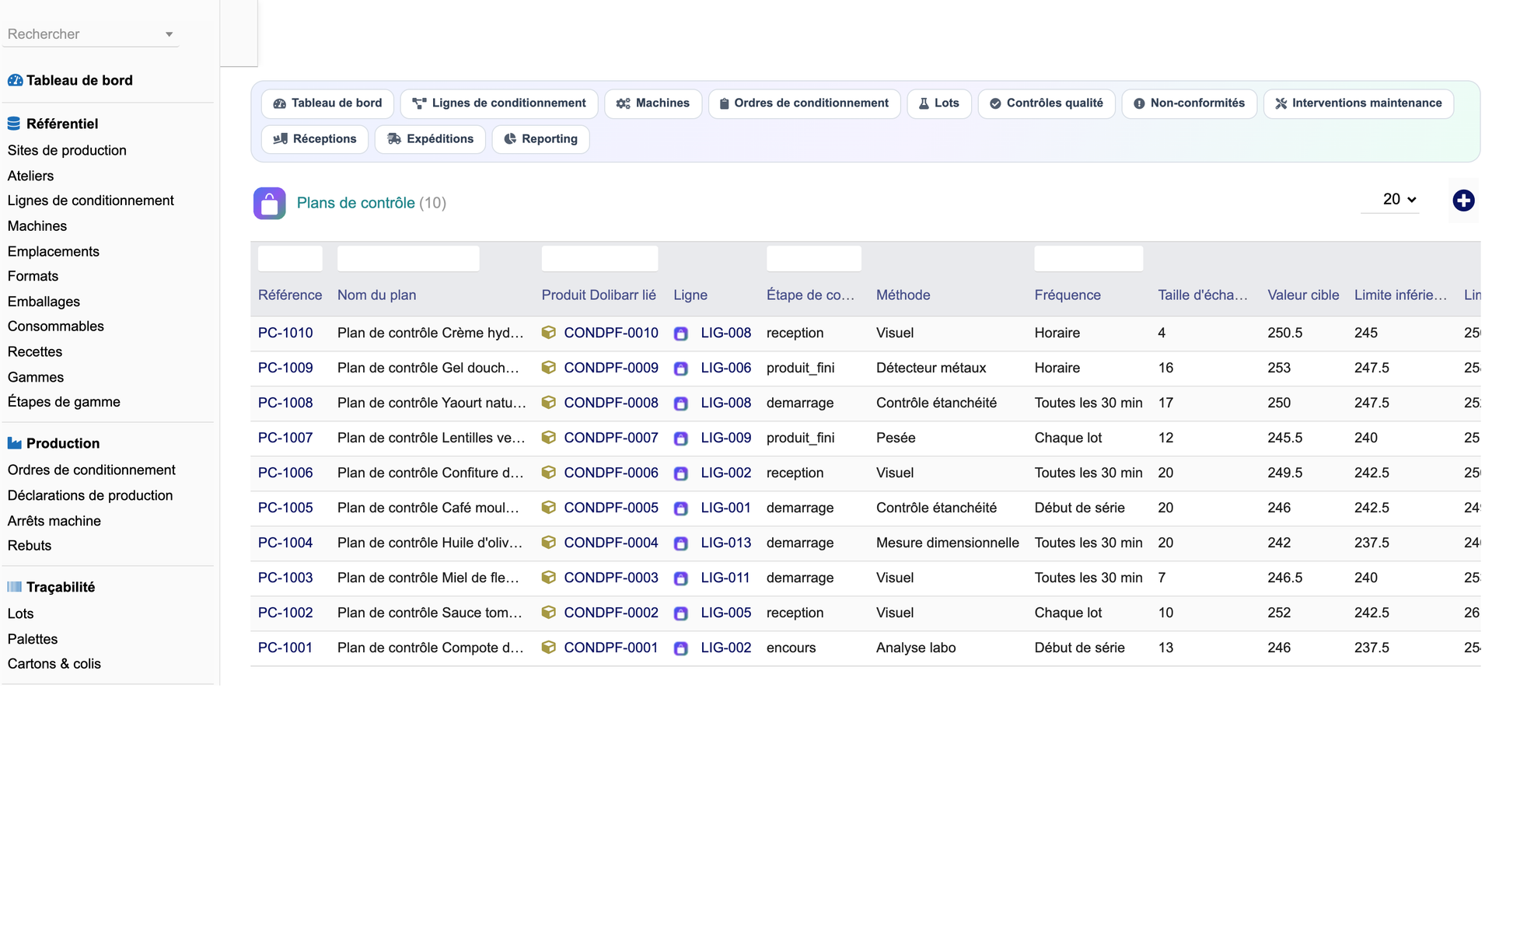
Task: Focus the Nom du plan filter field
Action: coord(408,258)
